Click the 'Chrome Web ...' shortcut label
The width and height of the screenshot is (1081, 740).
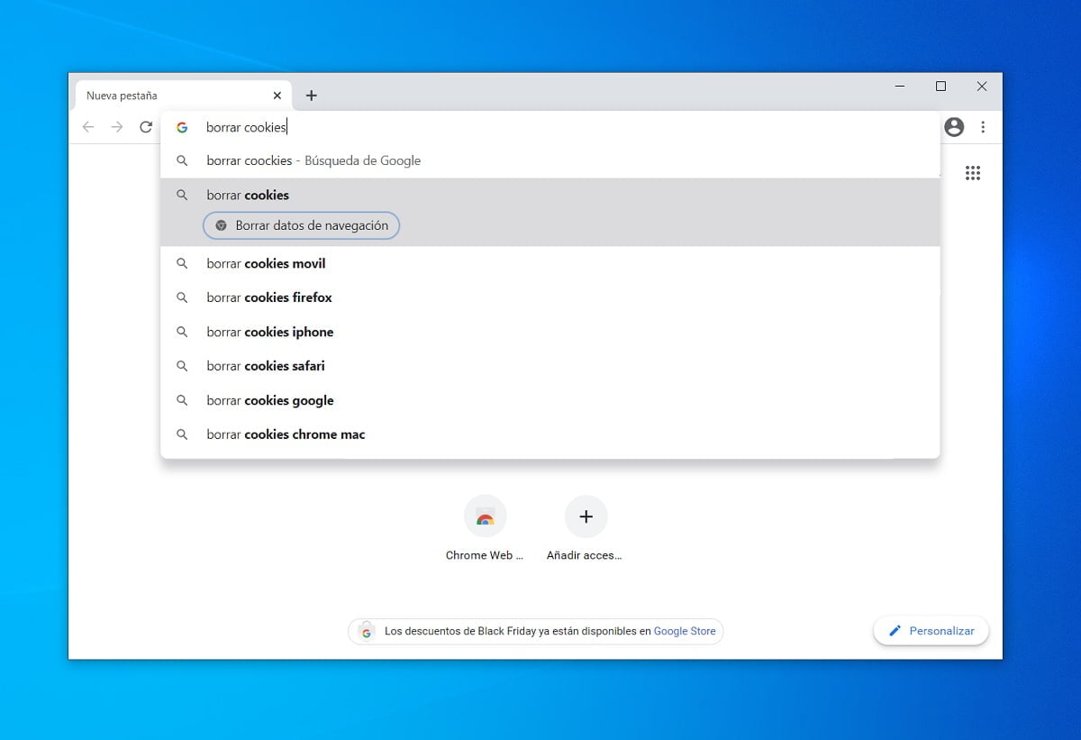pos(485,555)
